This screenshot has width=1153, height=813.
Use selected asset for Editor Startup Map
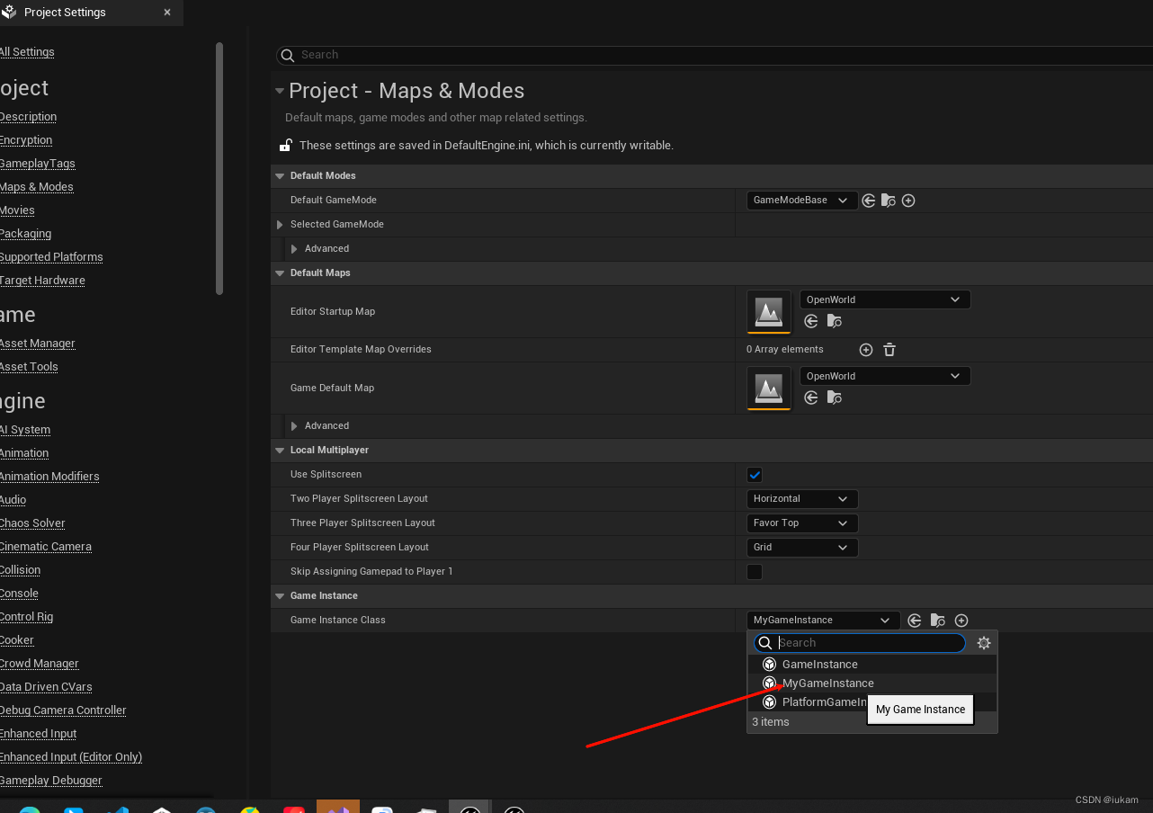coord(811,321)
